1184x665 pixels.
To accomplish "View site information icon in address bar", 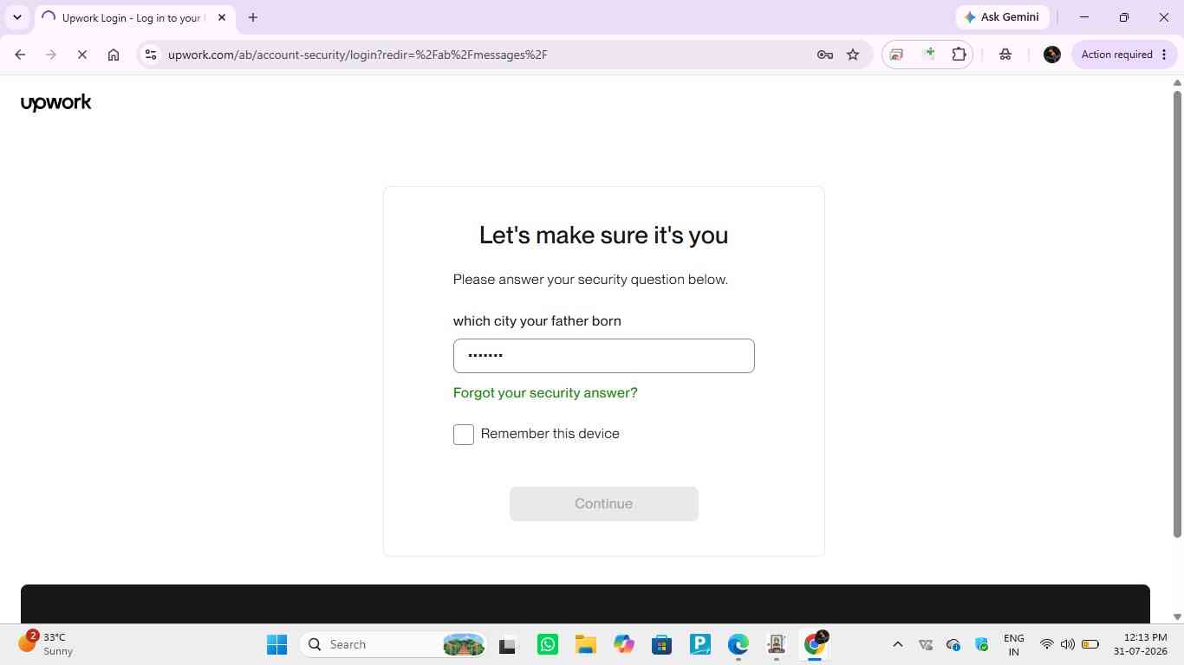I will click(151, 55).
